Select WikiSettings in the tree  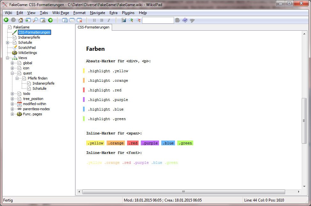[27, 53]
